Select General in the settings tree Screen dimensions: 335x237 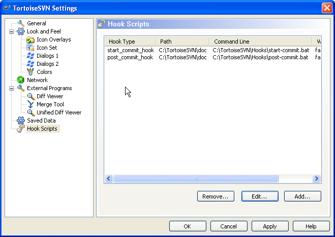(37, 23)
